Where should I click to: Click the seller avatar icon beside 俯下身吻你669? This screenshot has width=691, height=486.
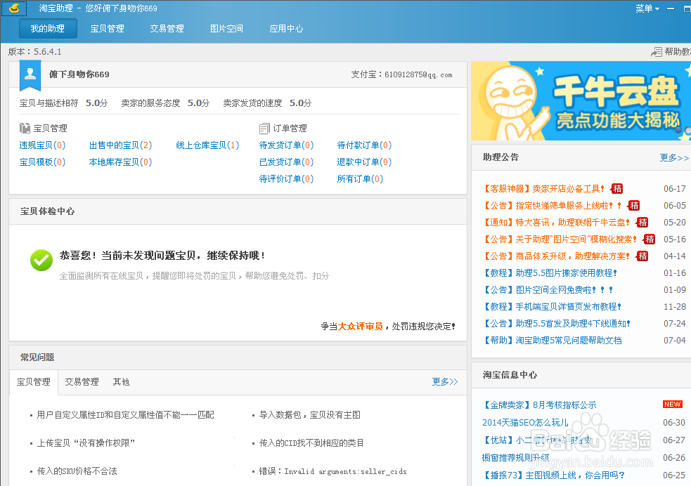29,74
